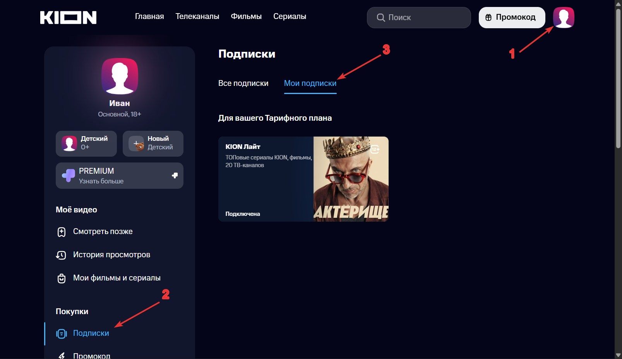Viewport: 622px width, 359px height.
Task: Open Сериалы in top navigation
Action: (290, 16)
